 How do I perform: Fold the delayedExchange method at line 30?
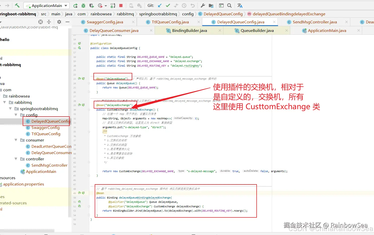89,110
